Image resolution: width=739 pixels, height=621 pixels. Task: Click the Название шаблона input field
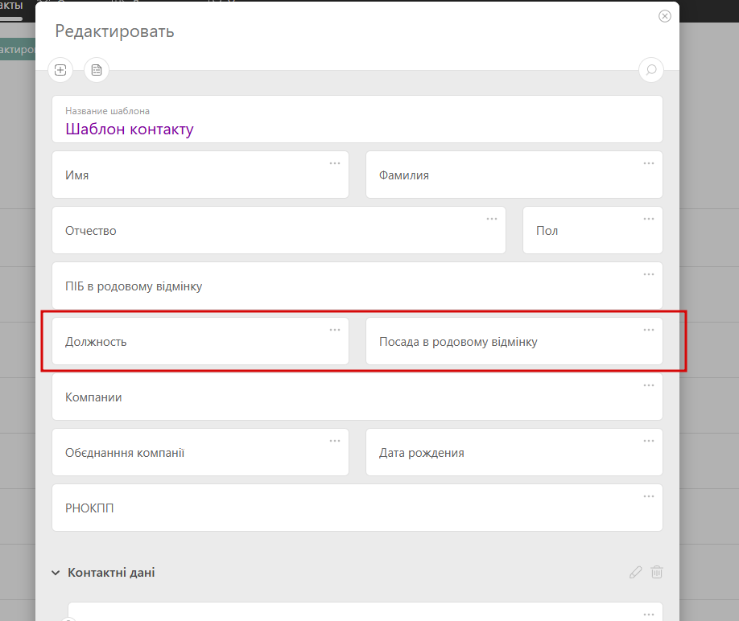pos(357,129)
